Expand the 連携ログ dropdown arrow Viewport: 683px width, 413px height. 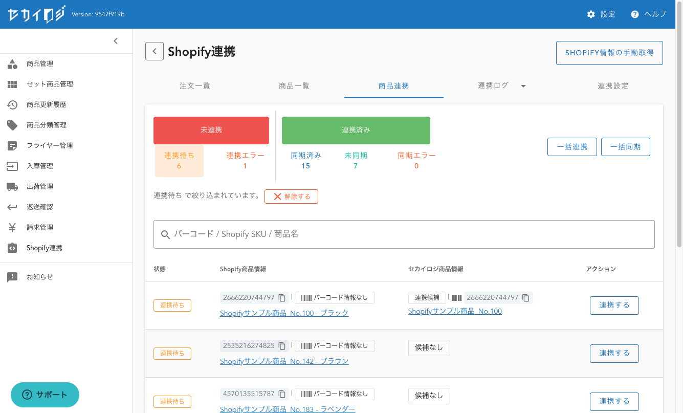[523, 86]
